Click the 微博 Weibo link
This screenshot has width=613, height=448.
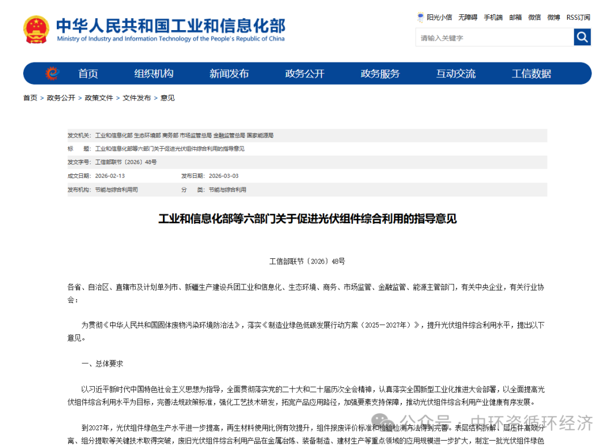(552, 17)
